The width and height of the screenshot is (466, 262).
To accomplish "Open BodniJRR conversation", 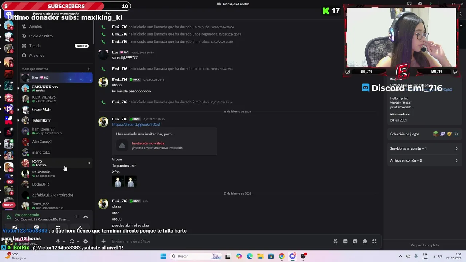I will click(56, 184).
